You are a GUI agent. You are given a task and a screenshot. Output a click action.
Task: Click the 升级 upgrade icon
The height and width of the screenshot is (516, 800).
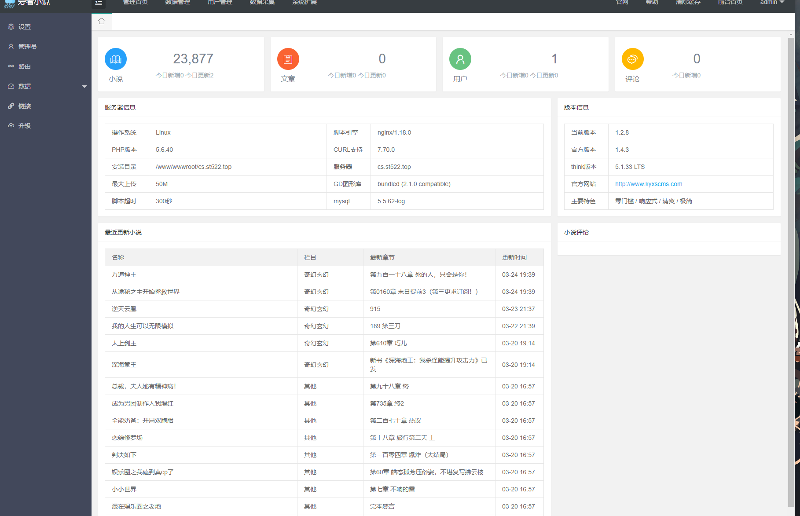11,125
